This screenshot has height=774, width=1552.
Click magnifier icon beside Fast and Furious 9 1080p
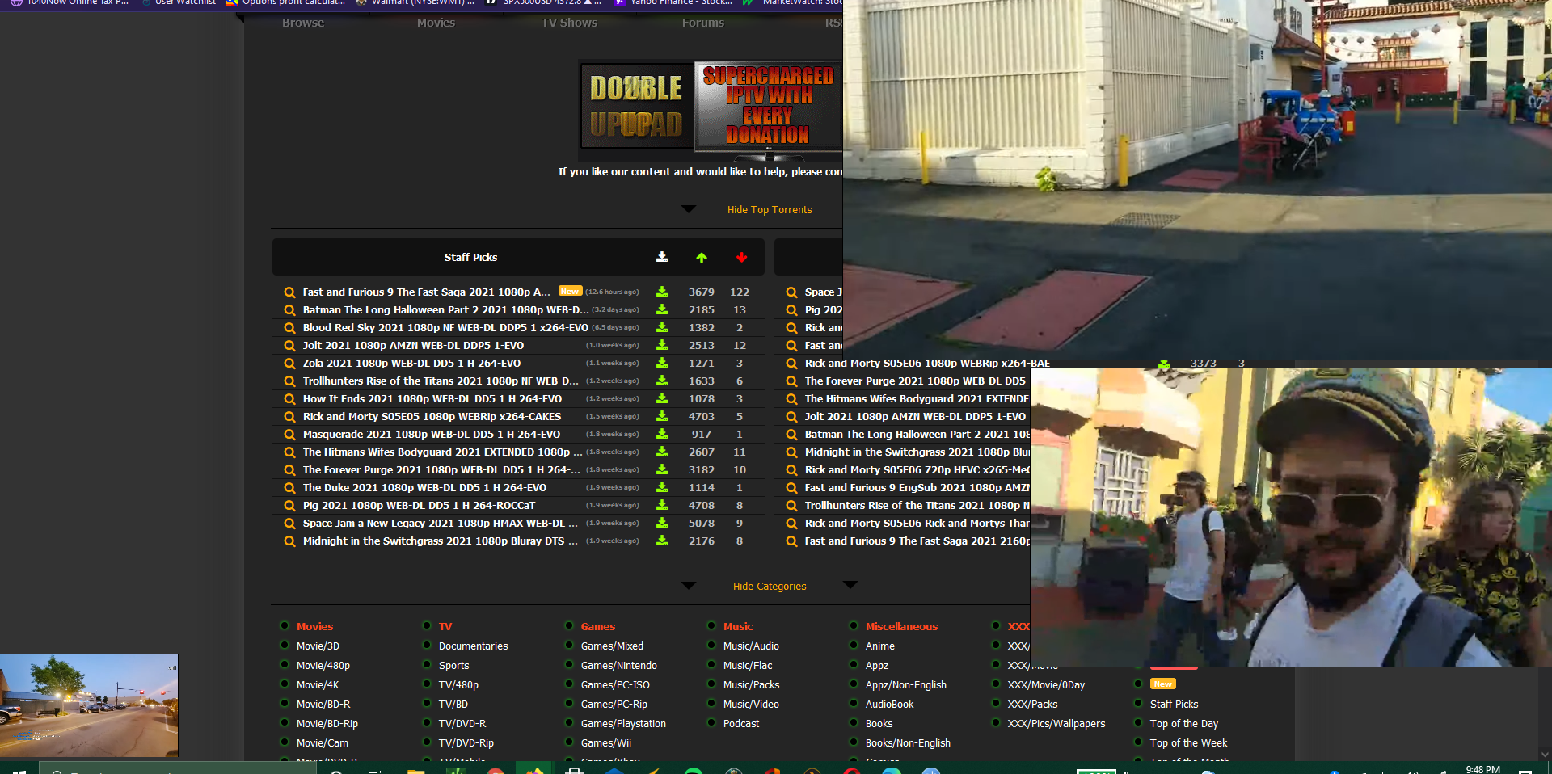[289, 292]
